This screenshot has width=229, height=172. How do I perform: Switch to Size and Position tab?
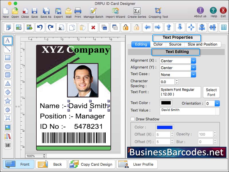coord(203,44)
